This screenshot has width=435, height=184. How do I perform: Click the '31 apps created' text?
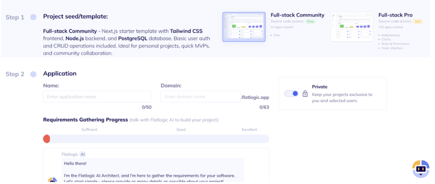coord(282,27)
